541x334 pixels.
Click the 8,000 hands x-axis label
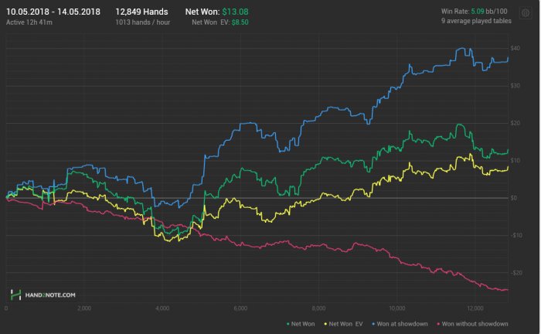[318, 307]
